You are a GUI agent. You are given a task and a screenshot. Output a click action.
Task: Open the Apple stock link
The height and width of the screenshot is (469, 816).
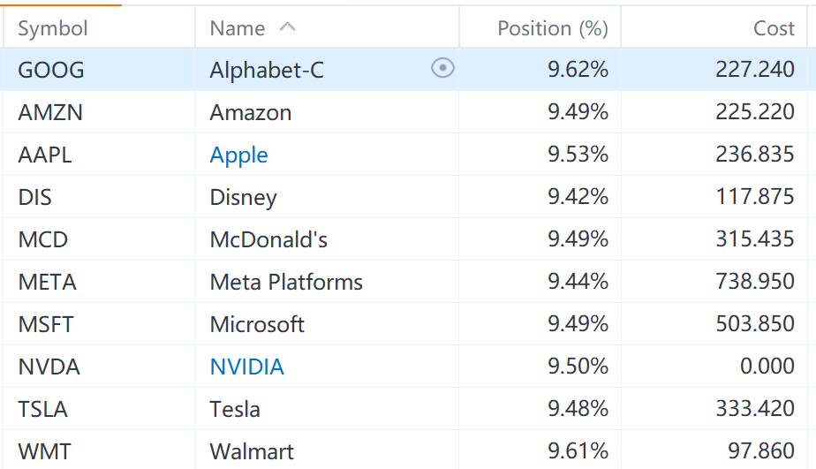tap(239, 155)
